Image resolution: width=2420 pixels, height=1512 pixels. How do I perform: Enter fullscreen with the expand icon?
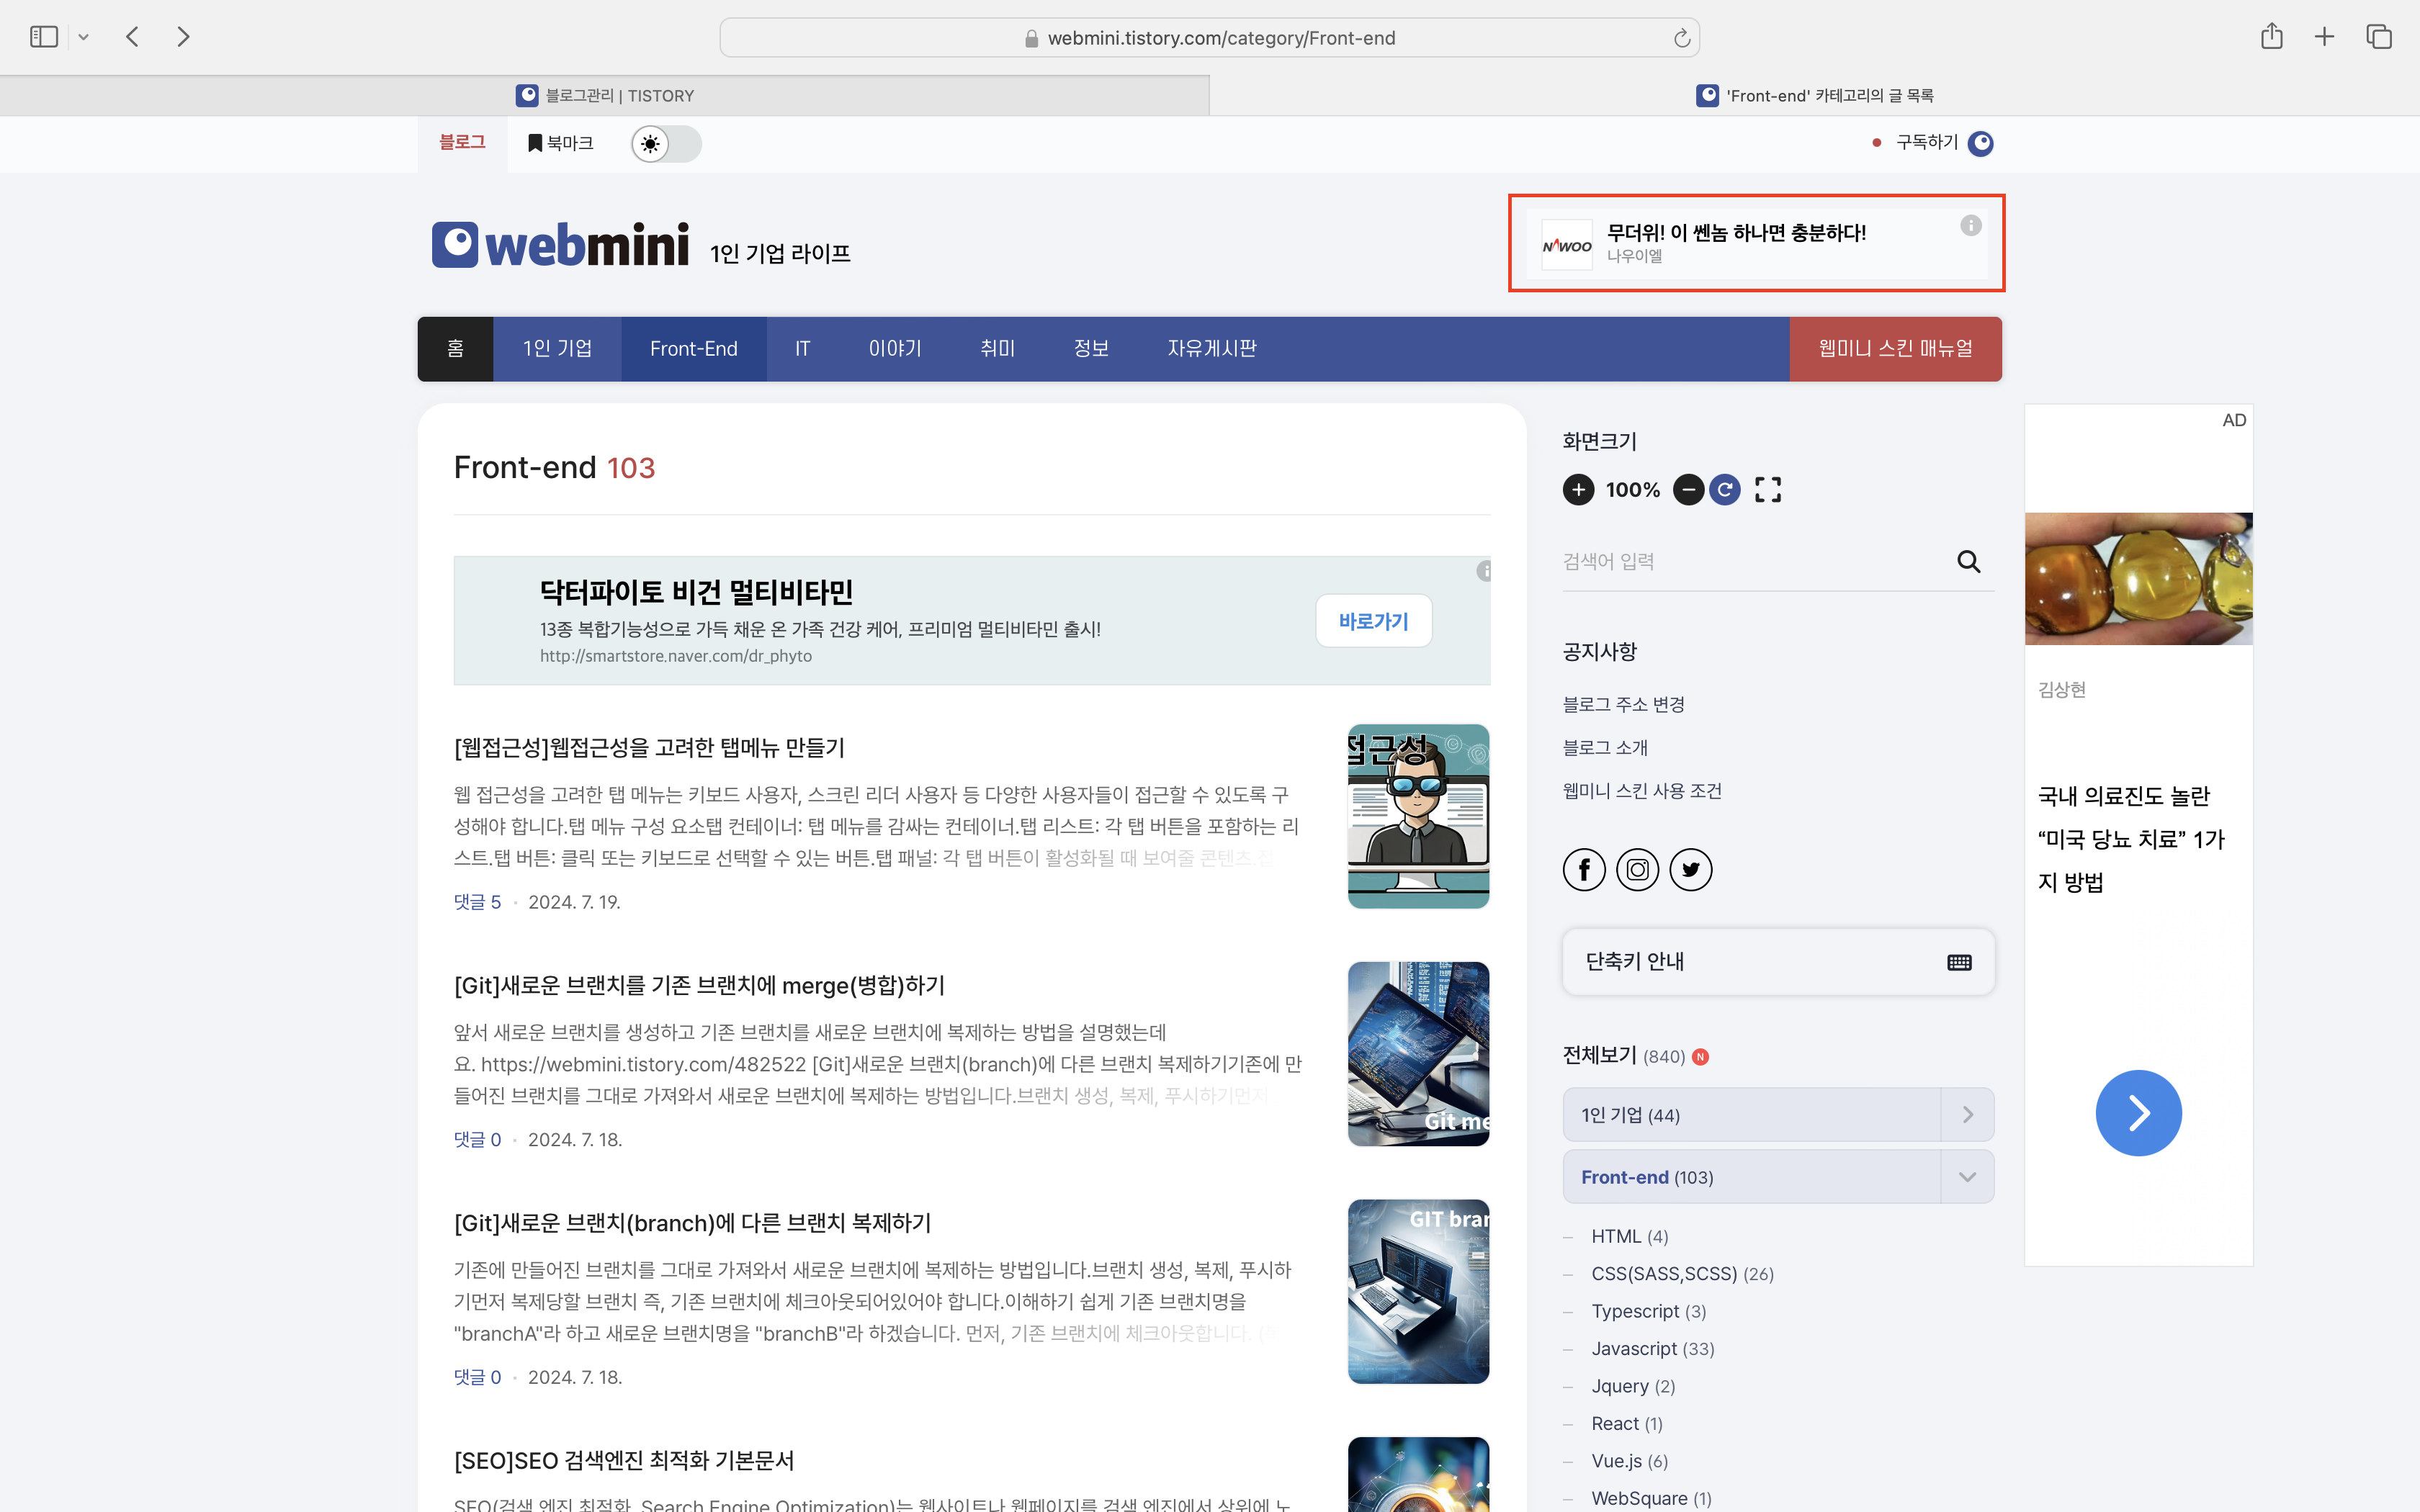click(1768, 490)
